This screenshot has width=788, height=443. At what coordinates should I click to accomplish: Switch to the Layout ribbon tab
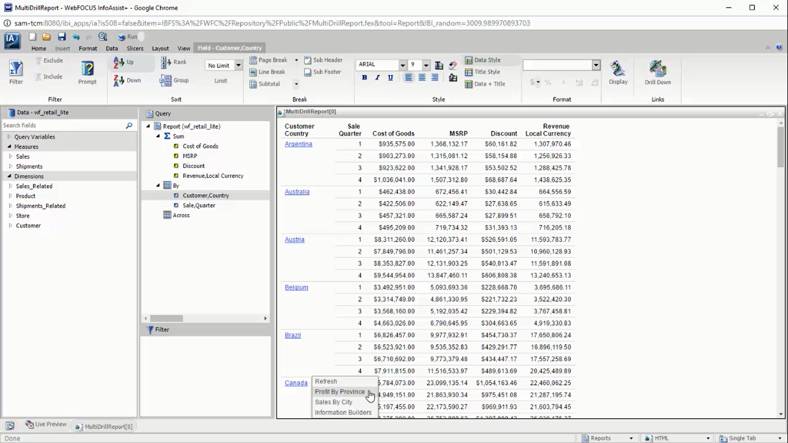160,48
